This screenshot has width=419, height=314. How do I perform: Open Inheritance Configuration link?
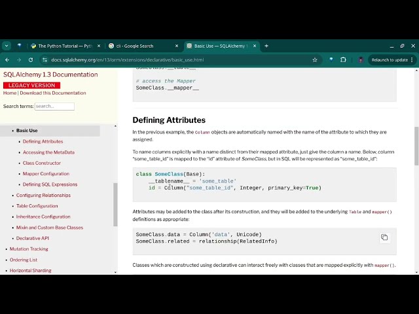43,217
